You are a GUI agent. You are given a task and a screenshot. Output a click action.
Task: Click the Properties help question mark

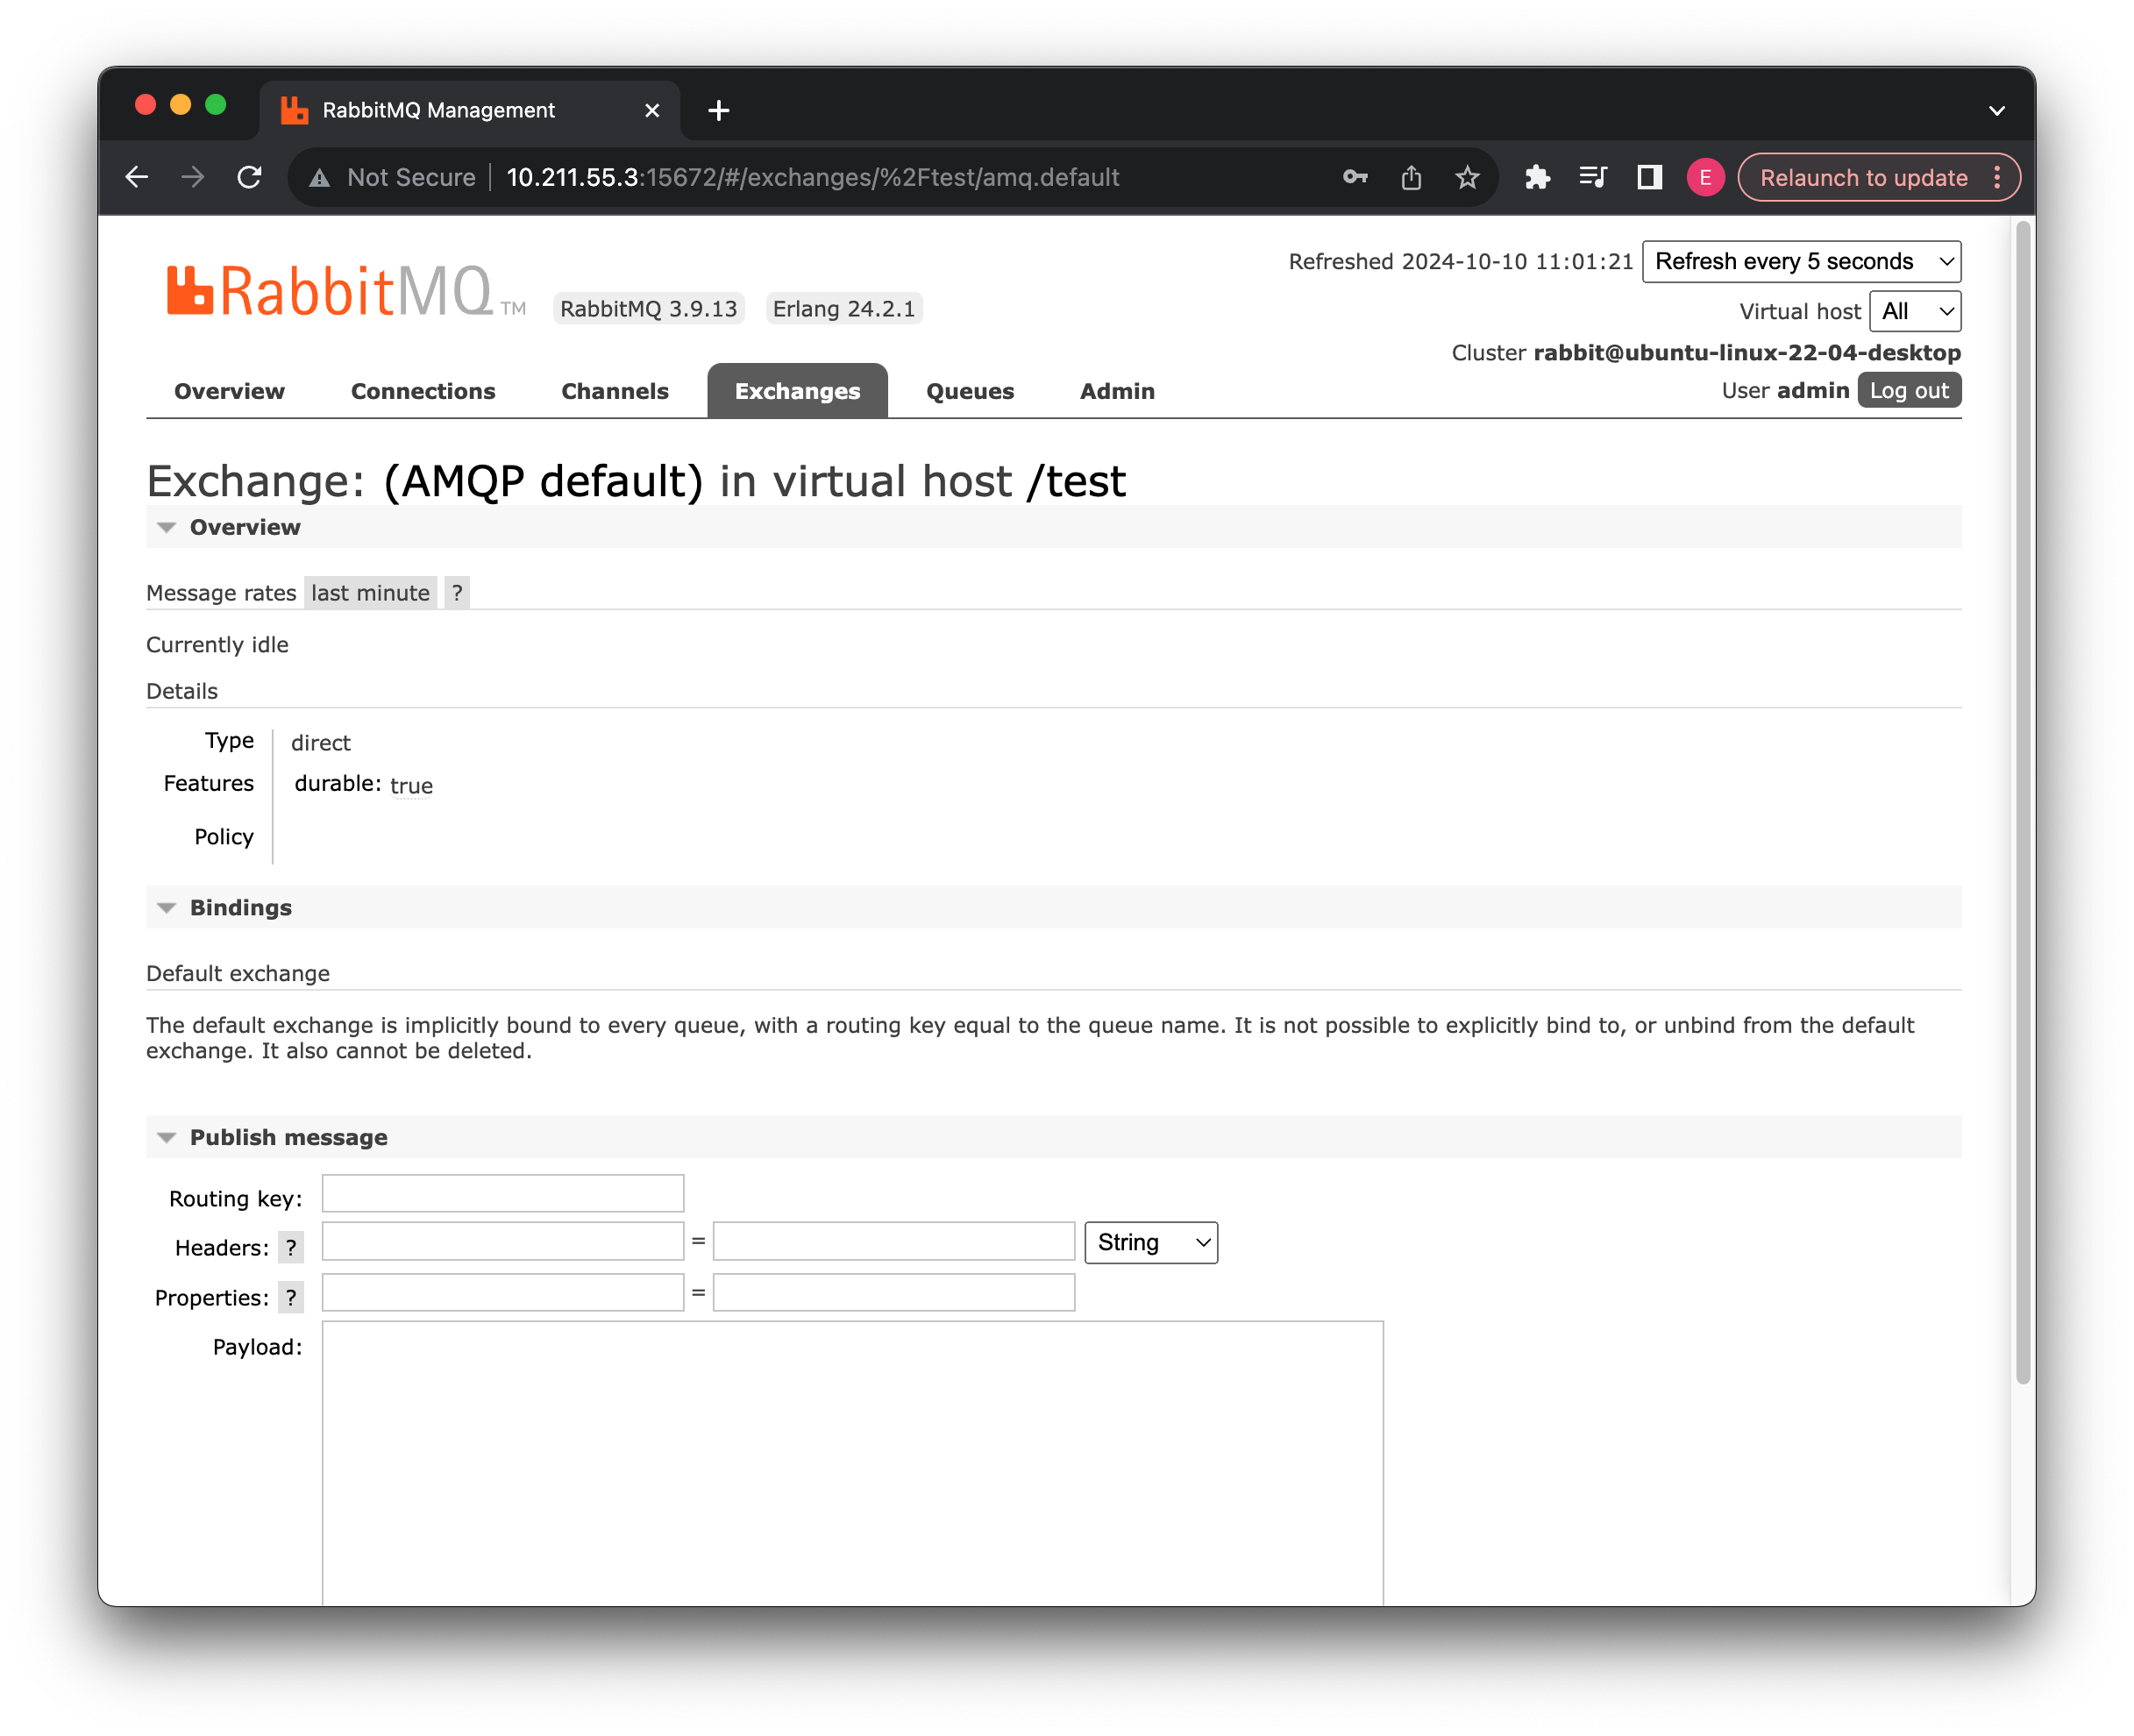290,1297
